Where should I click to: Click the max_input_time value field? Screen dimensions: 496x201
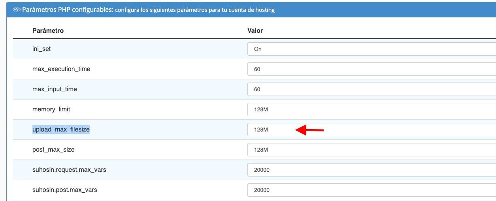click(x=372, y=89)
